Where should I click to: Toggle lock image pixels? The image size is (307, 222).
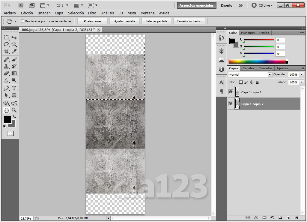(246, 82)
